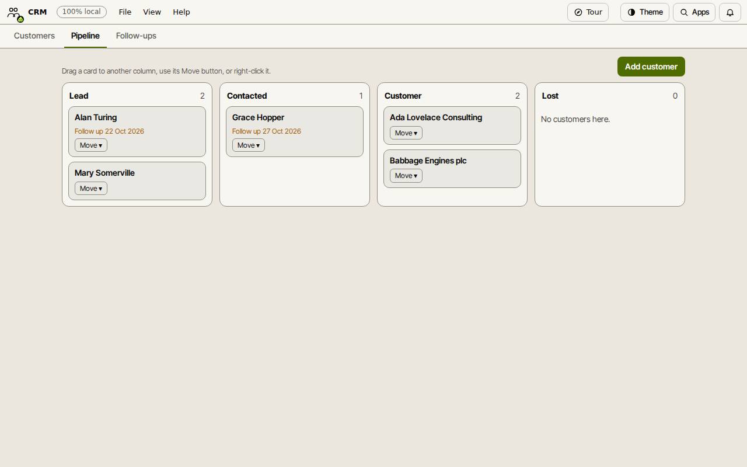The width and height of the screenshot is (747, 467).
Task: Select the Ada Lovelace Consulting card title
Action: (x=436, y=117)
